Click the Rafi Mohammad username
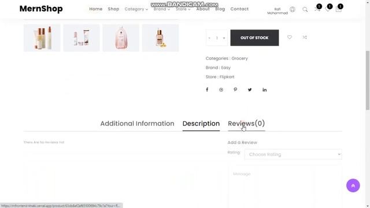The height and width of the screenshot is (208, 370). click(x=277, y=11)
